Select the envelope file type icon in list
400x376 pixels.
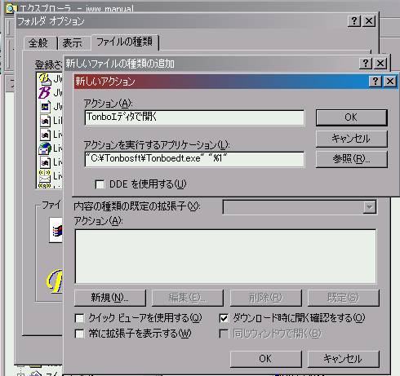(x=45, y=176)
